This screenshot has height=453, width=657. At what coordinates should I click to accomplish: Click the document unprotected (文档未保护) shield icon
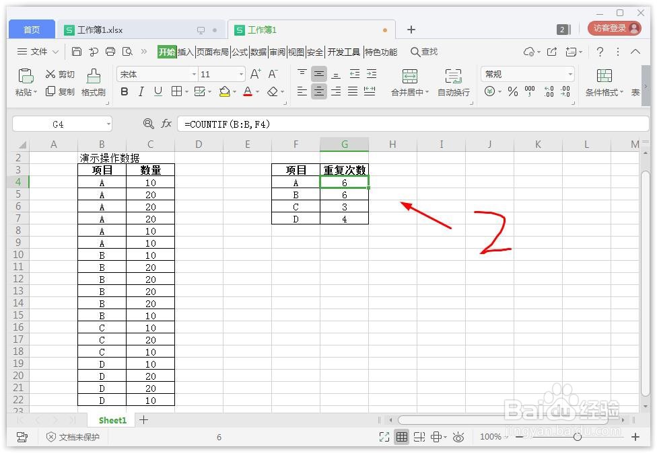(x=50, y=437)
